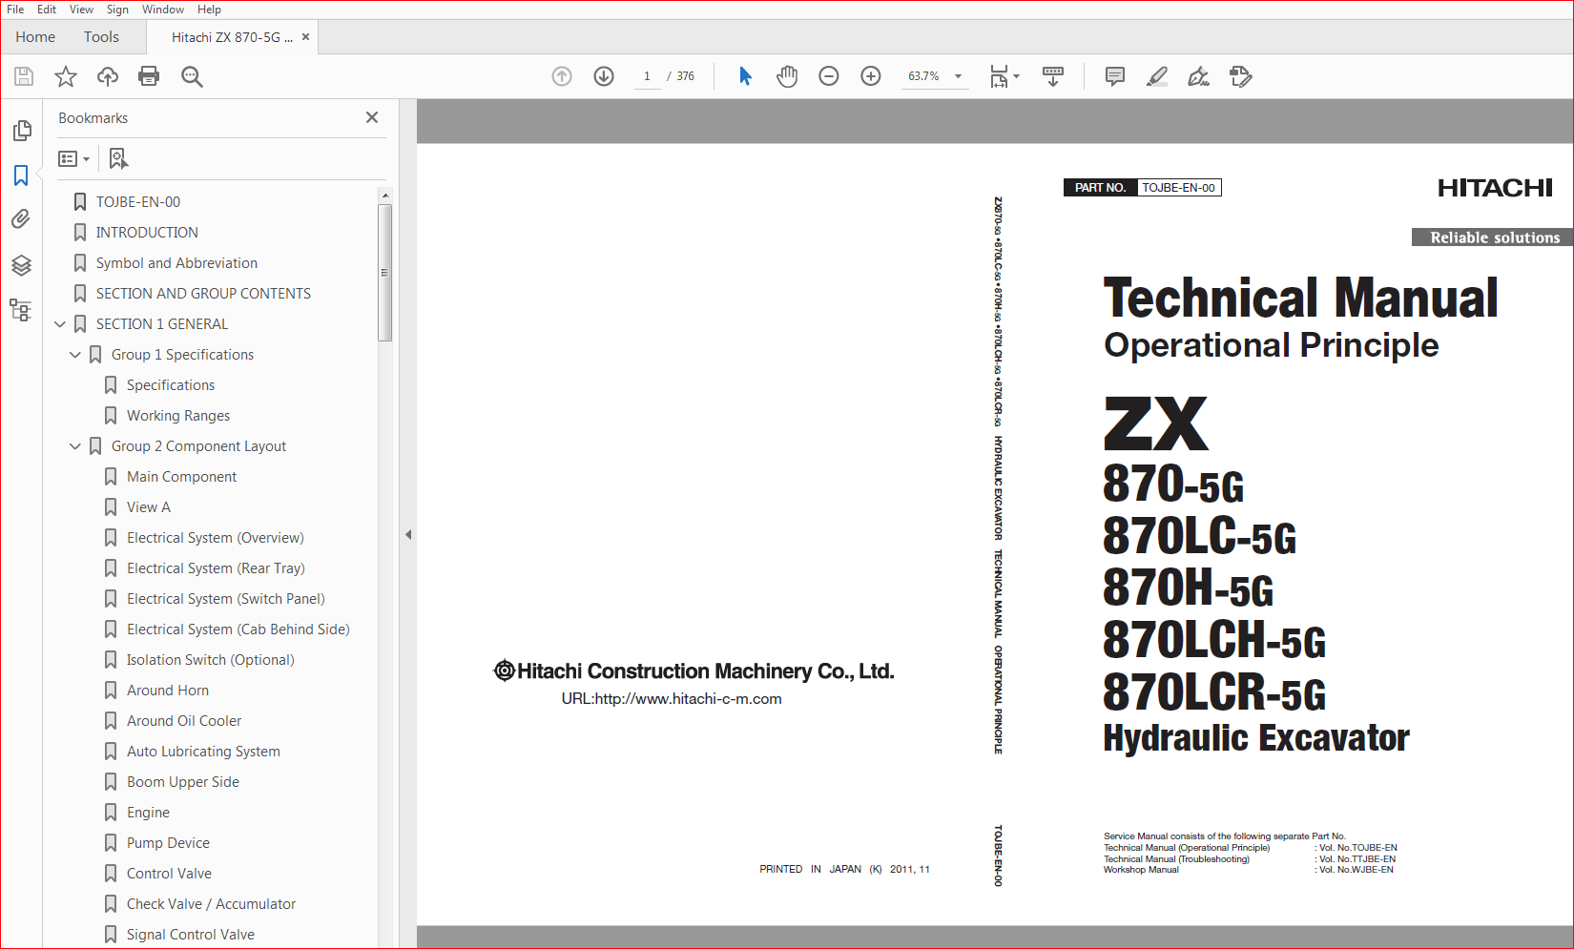Click the hitachi-c-m.com URL on page
Image resolution: width=1574 pixels, height=949 pixels.
coord(672,699)
